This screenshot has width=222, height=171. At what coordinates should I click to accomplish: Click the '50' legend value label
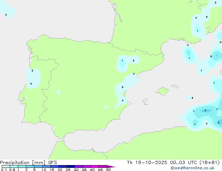click(x=108, y=170)
